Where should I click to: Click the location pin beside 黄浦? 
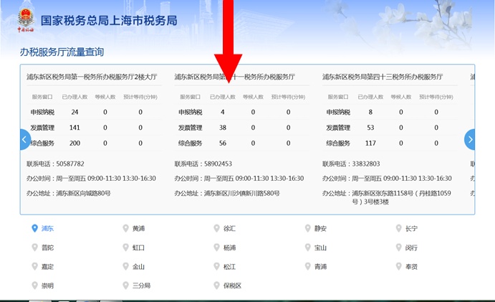[x=125, y=228]
